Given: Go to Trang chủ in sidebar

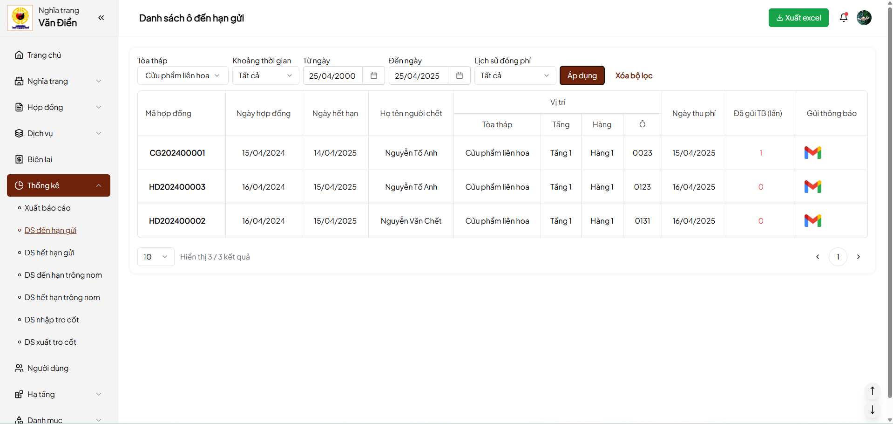Looking at the screenshot, I should point(44,55).
